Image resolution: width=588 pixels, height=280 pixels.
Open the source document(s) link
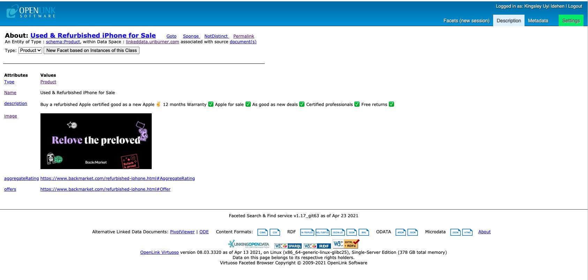(x=243, y=41)
